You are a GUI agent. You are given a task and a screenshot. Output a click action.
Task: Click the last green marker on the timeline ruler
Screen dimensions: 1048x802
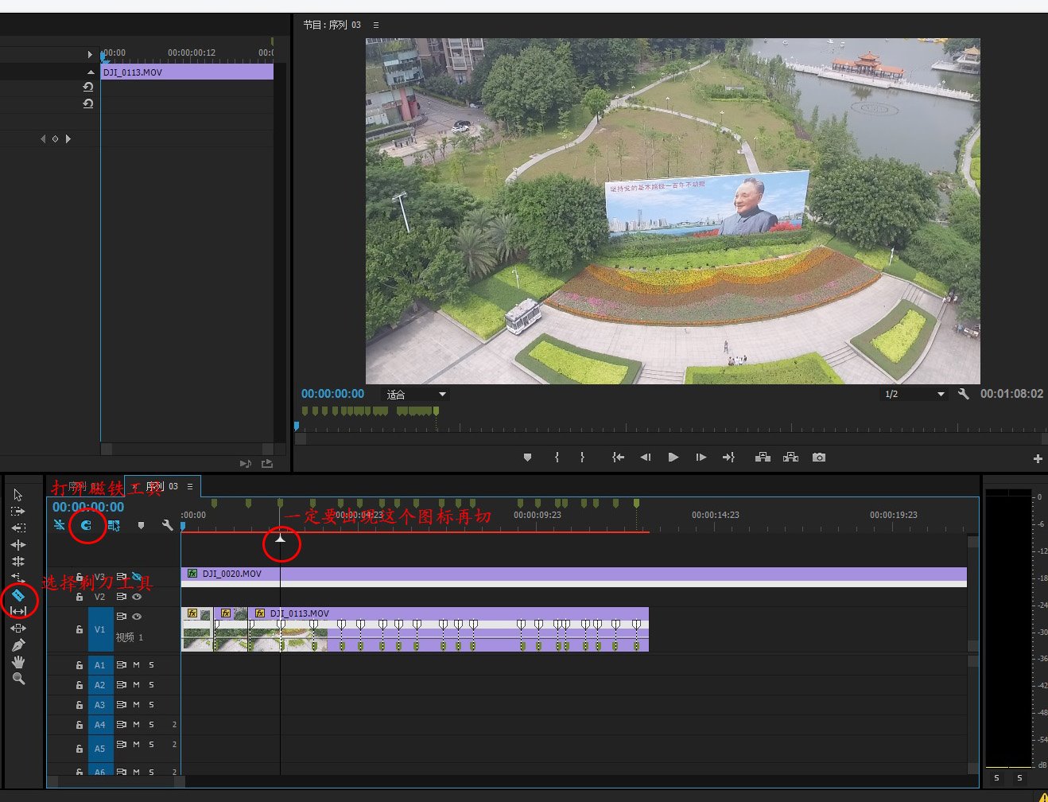(x=636, y=504)
